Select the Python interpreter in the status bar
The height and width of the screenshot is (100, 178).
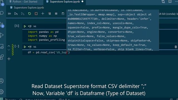click(40, 99)
